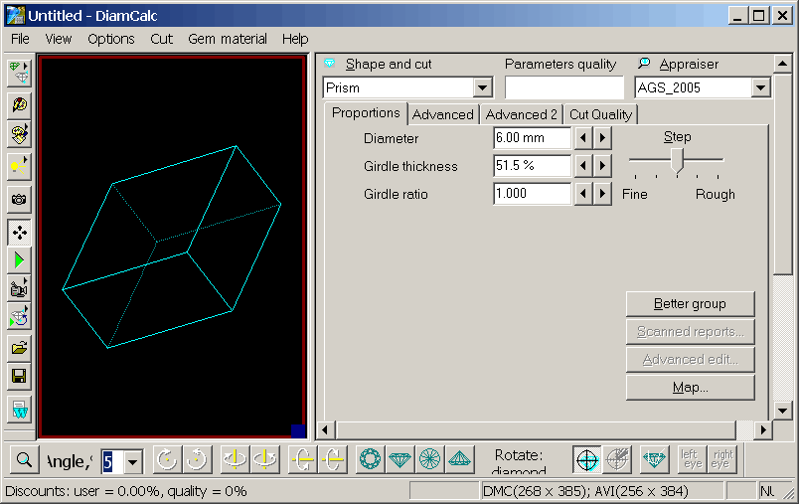Select the diamond side view icon
Image resolution: width=799 pixels, height=504 pixels.
pos(400,460)
